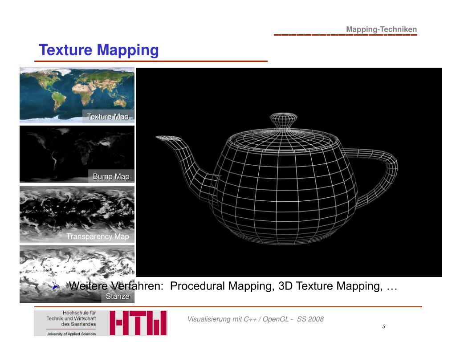The image size is (456, 342).
Task: Click the "Bump Map" label
Action: 111,177
